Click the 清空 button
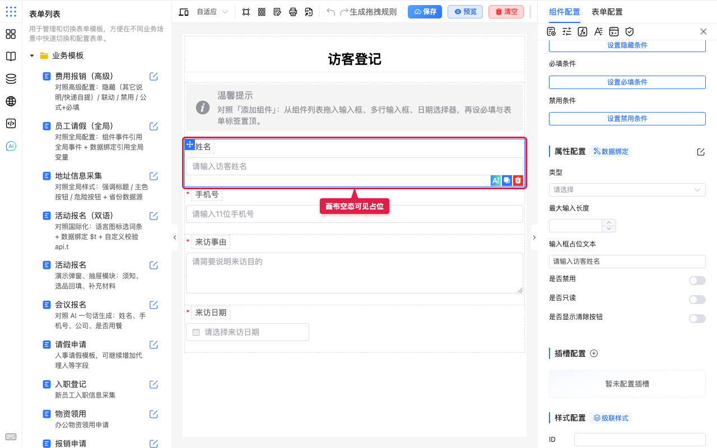717x448 pixels. [506, 12]
